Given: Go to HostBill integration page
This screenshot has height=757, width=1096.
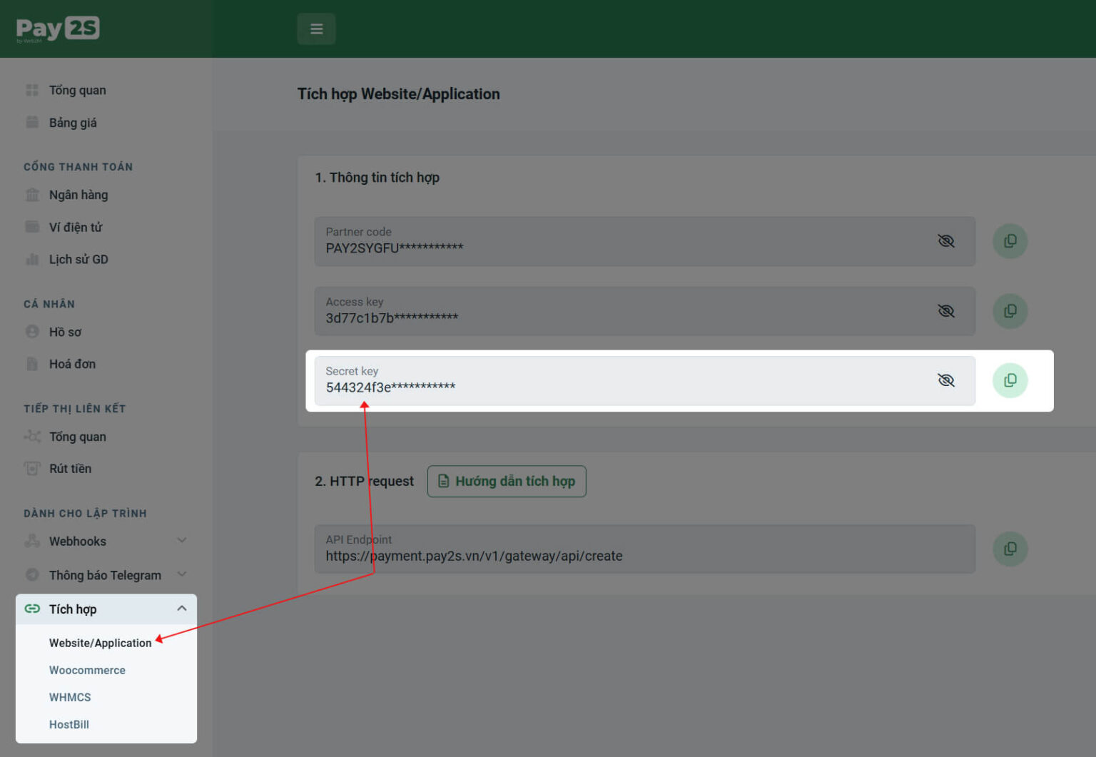Looking at the screenshot, I should tap(69, 724).
